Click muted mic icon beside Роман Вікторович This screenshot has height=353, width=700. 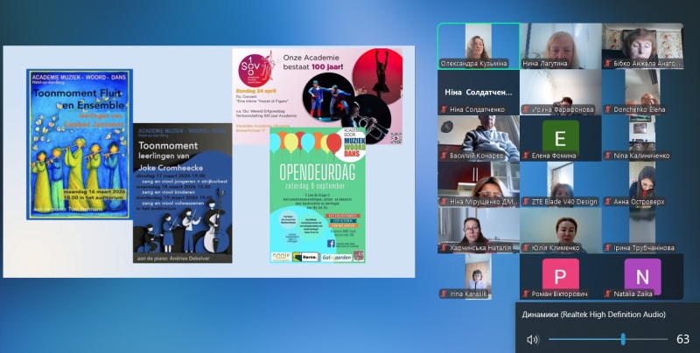tap(526, 294)
